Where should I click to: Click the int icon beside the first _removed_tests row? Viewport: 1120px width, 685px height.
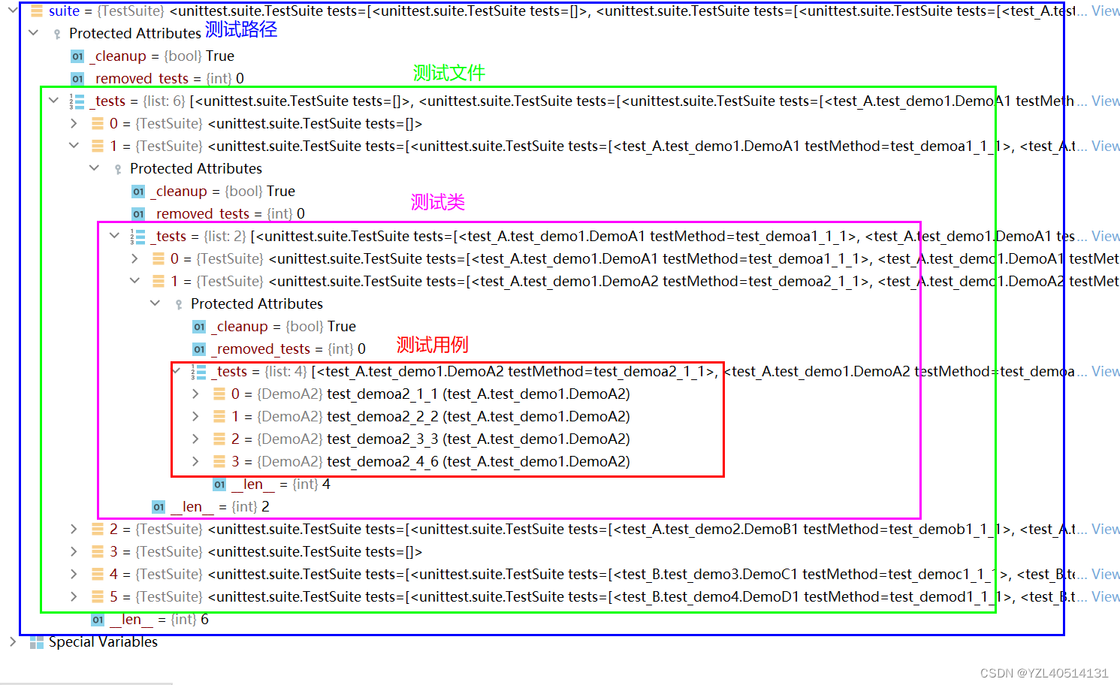[x=77, y=79]
